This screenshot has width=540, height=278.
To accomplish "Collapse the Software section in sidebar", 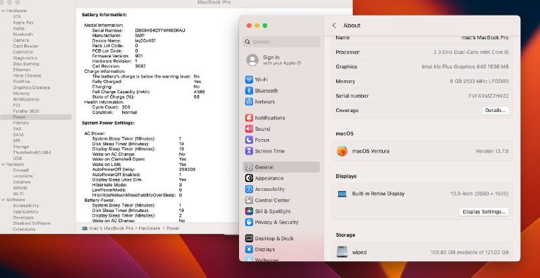I will pyautogui.click(x=3, y=200).
